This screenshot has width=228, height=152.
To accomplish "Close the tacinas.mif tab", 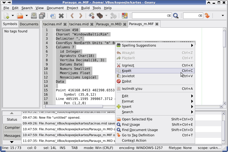I will pos(65,24).
